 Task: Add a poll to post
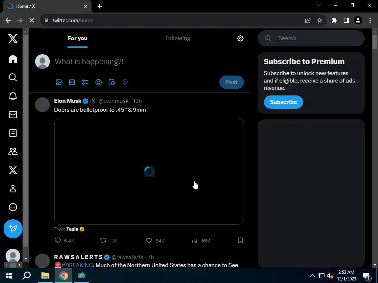click(x=85, y=82)
